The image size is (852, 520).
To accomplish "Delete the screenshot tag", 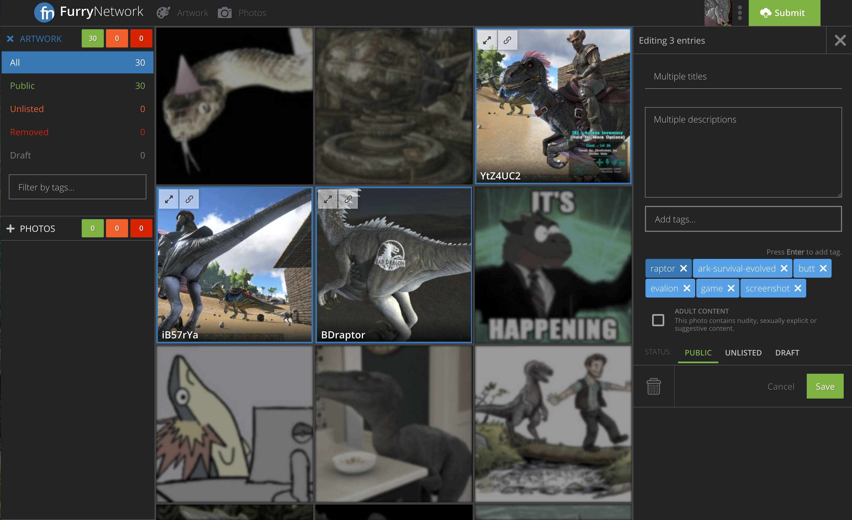I will tap(798, 288).
